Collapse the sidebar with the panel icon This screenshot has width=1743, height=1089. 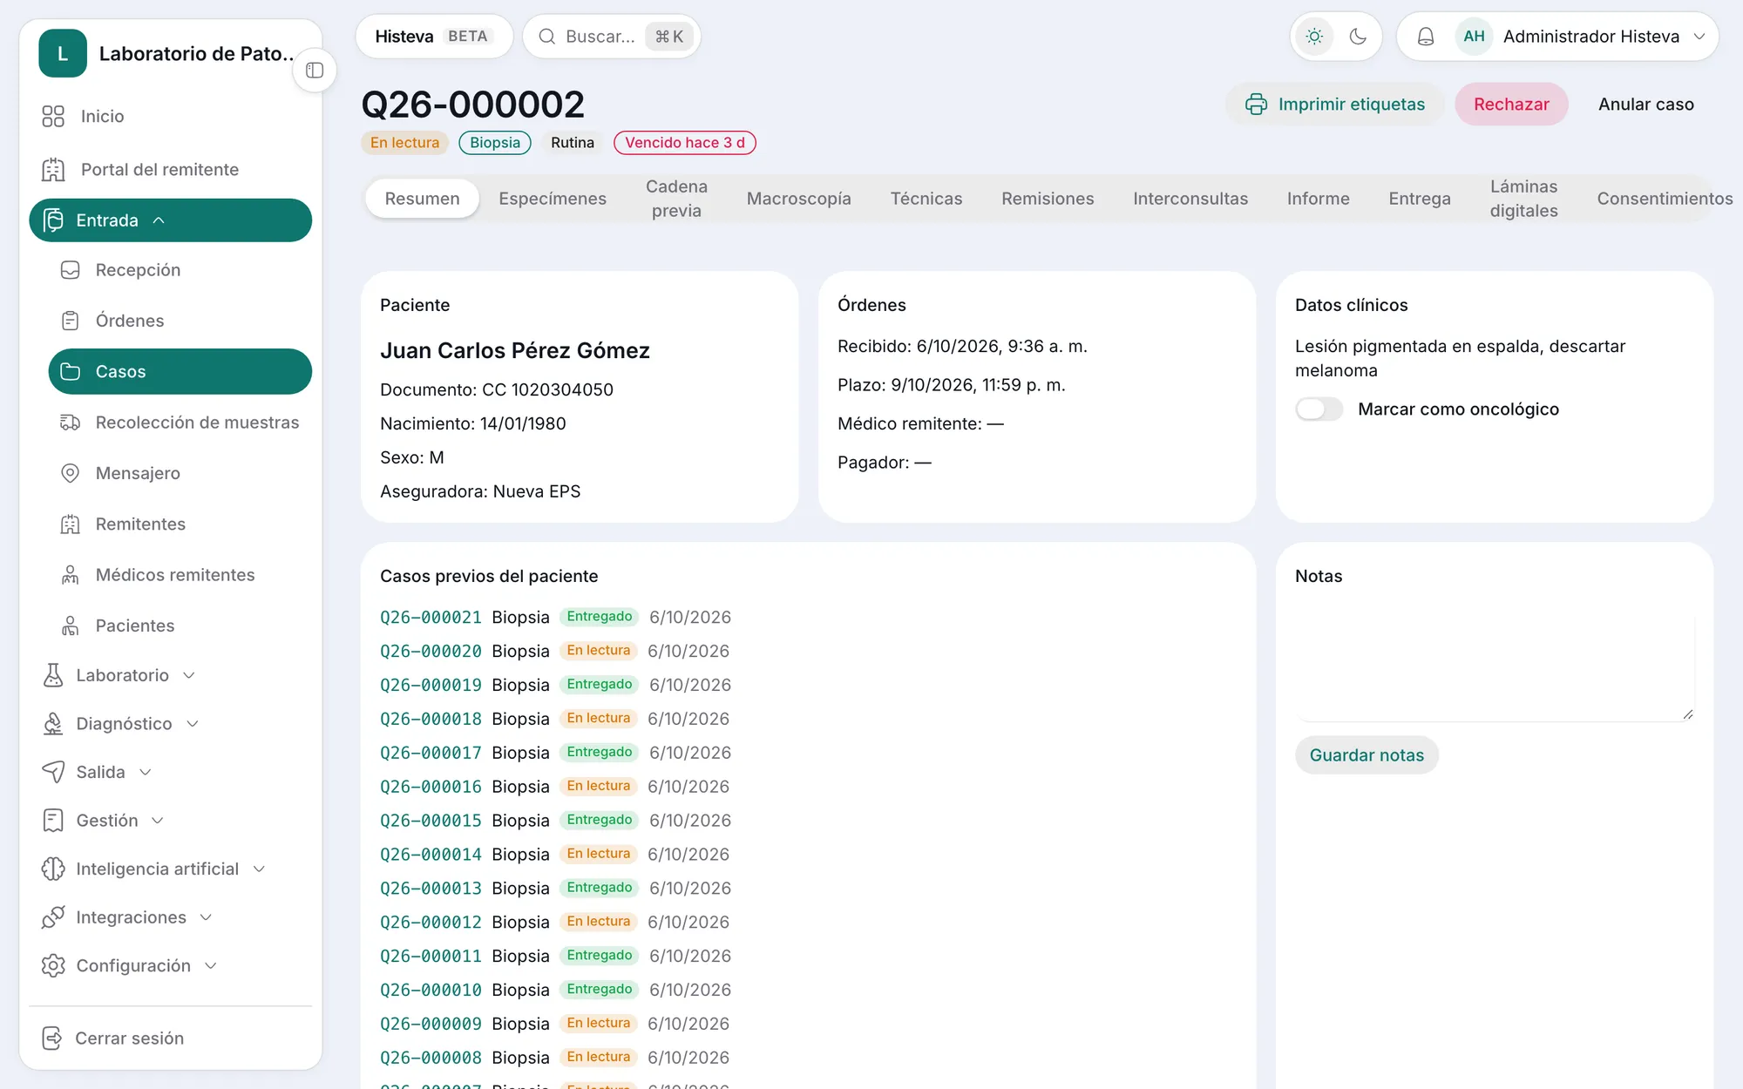(x=315, y=71)
